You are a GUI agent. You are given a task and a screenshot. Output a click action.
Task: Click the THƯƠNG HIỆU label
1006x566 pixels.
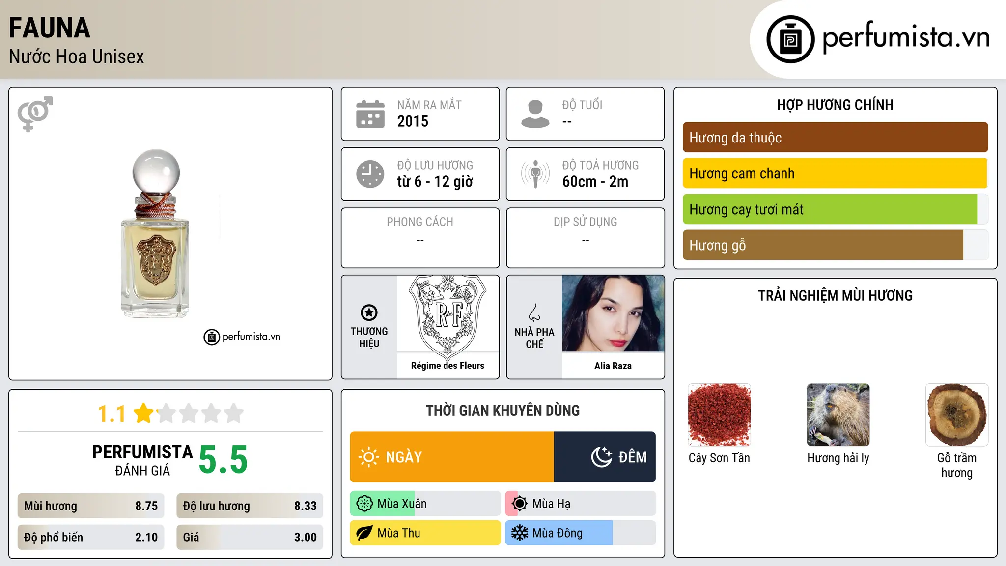[x=369, y=338]
